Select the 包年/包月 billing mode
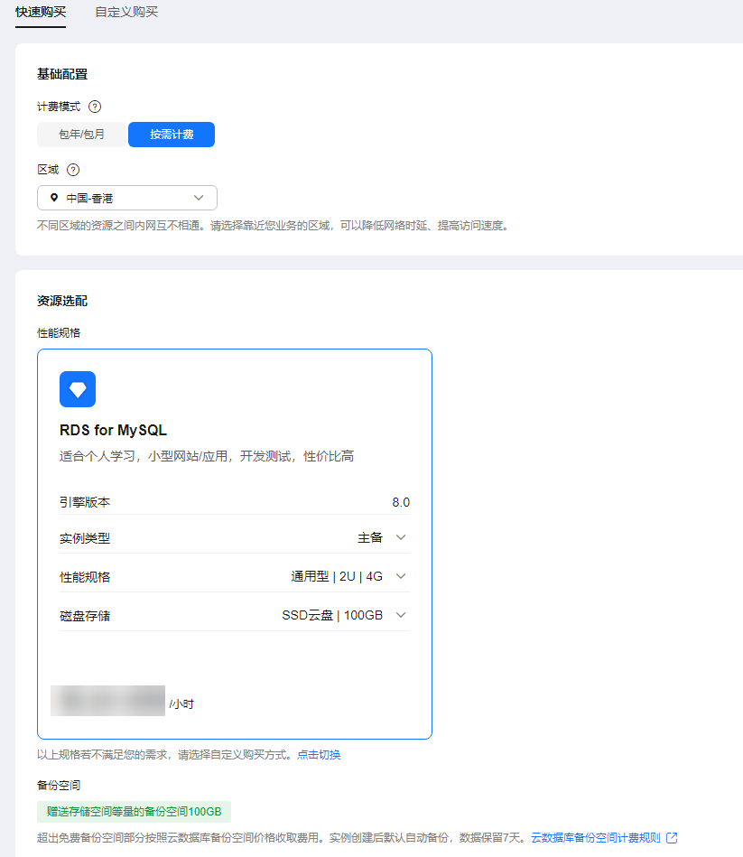743x857 pixels. pyautogui.click(x=81, y=135)
